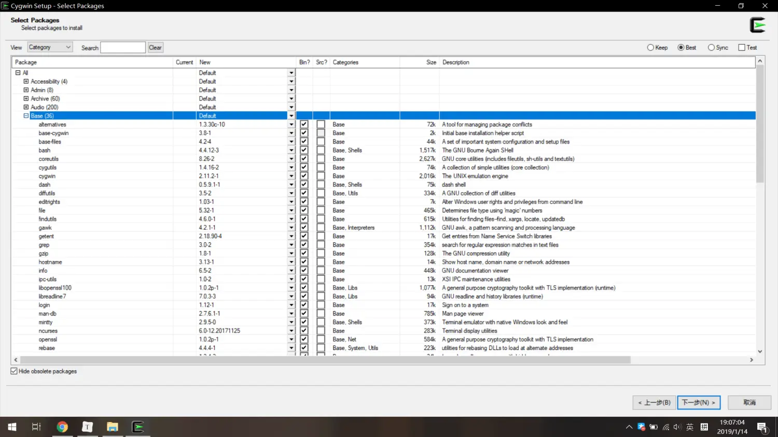This screenshot has height=437, width=778.
Task: Sort by Package column header
Action: (x=92, y=62)
